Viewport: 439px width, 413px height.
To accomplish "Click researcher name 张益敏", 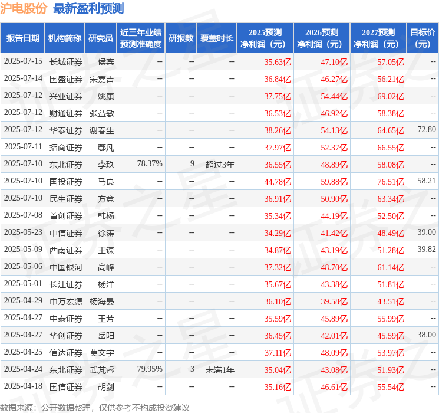I will click(x=101, y=113).
